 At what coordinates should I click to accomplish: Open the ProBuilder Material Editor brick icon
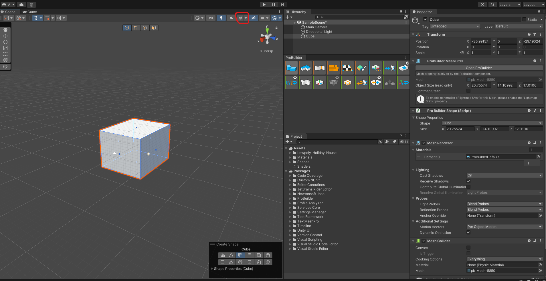[x=333, y=68]
